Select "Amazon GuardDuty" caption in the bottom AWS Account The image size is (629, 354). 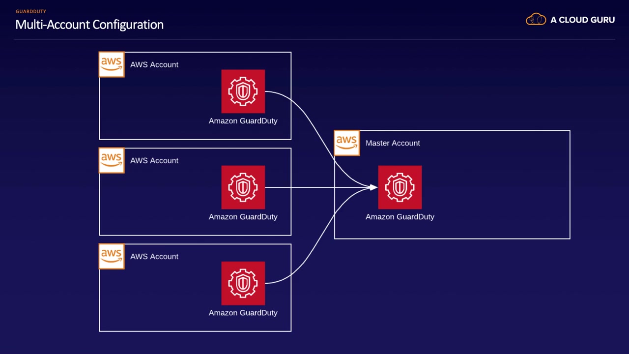pyautogui.click(x=243, y=313)
